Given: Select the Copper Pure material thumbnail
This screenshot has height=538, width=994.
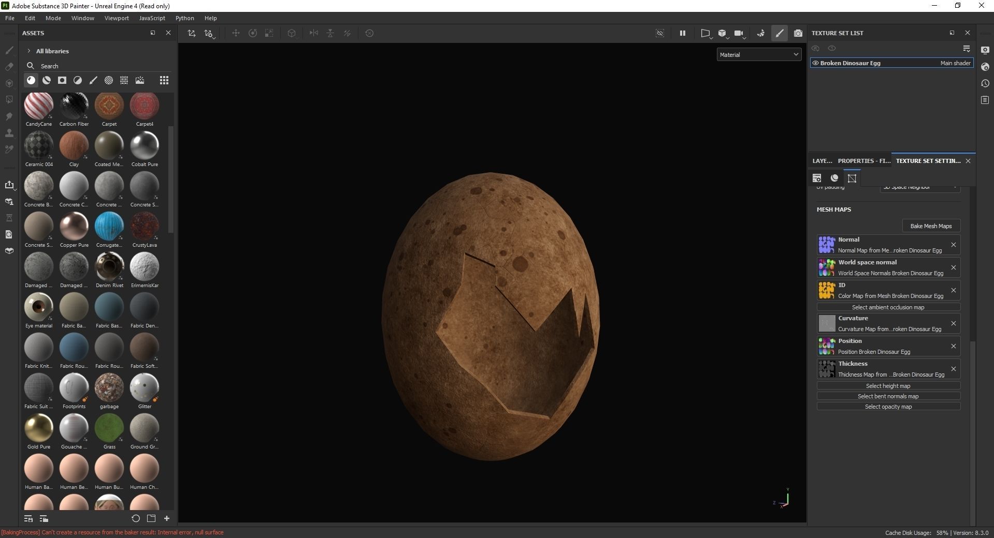Looking at the screenshot, I should (74, 226).
